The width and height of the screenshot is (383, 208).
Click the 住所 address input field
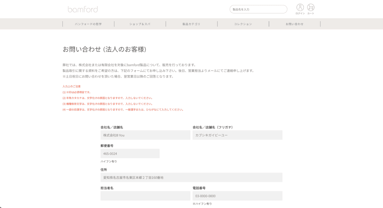(191, 177)
